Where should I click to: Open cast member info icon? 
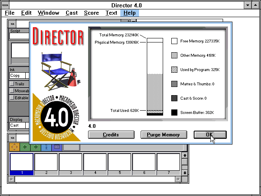tap(46, 147)
